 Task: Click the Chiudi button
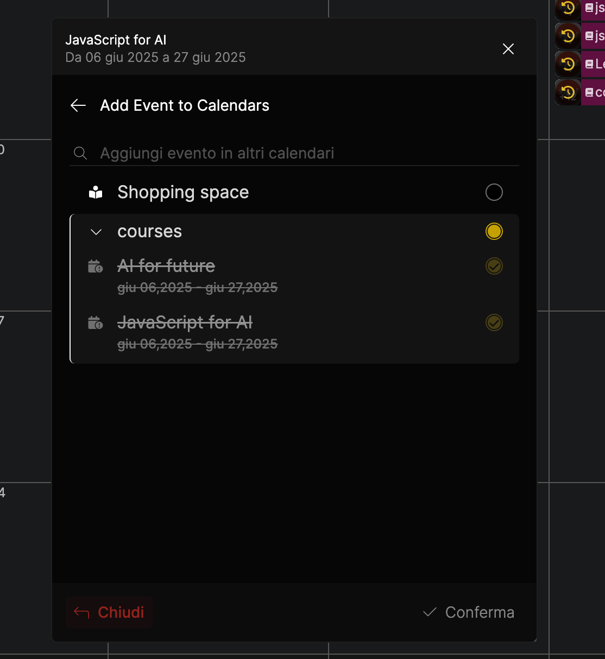click(109, 612)
